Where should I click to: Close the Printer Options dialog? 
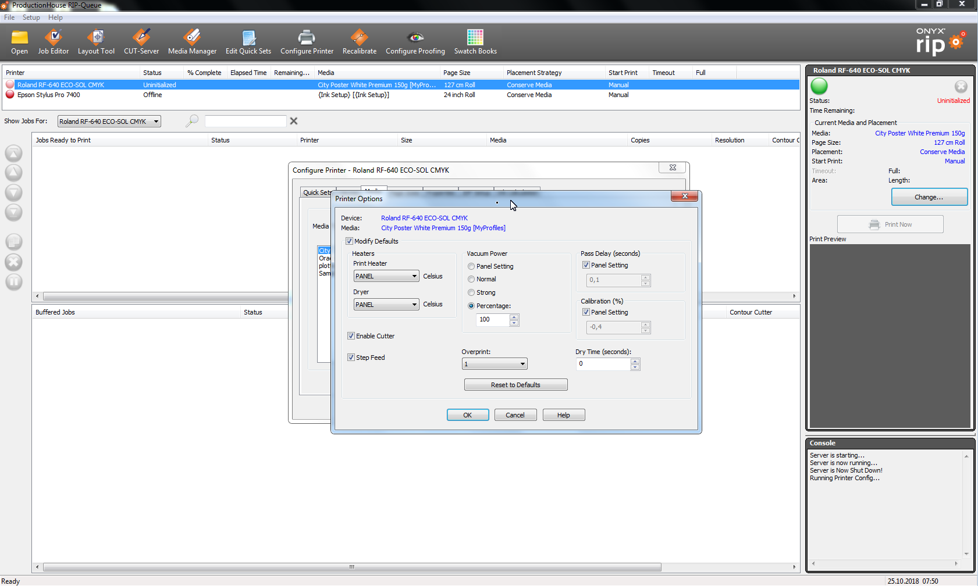click(685, 196)
